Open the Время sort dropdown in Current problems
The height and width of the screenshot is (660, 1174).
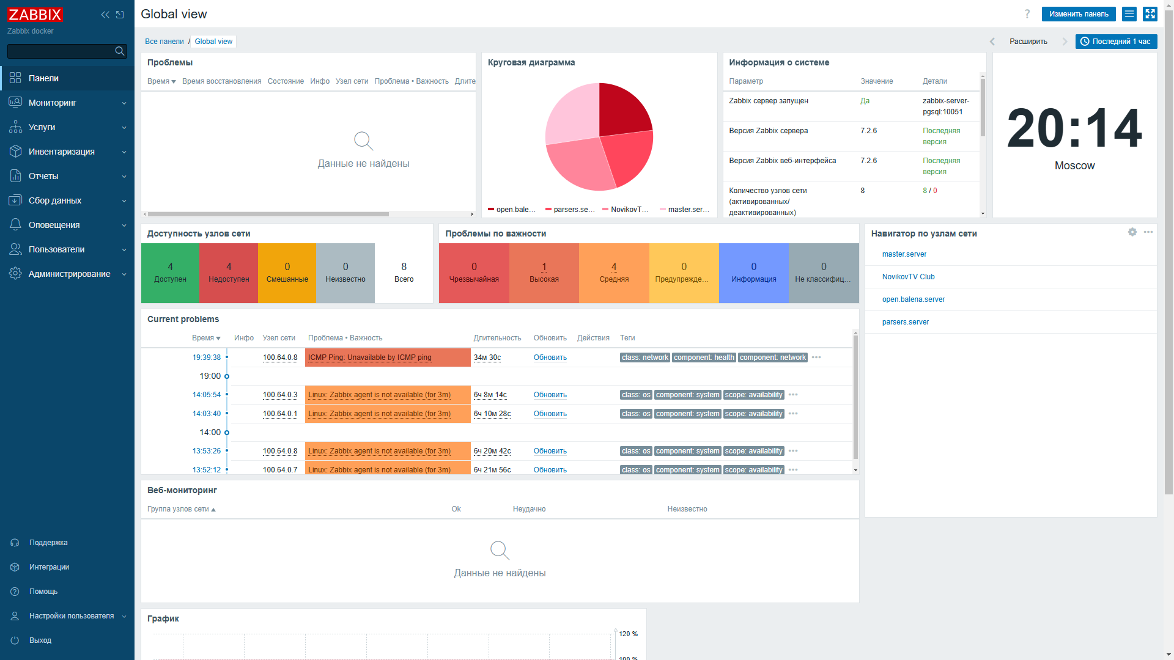207,337
